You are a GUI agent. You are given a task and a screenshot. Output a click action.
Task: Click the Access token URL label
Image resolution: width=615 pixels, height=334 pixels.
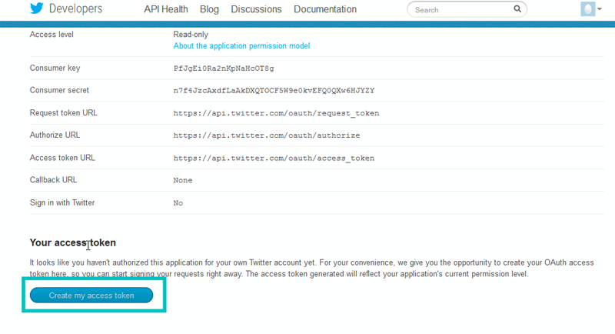click(x=62, y=158)
